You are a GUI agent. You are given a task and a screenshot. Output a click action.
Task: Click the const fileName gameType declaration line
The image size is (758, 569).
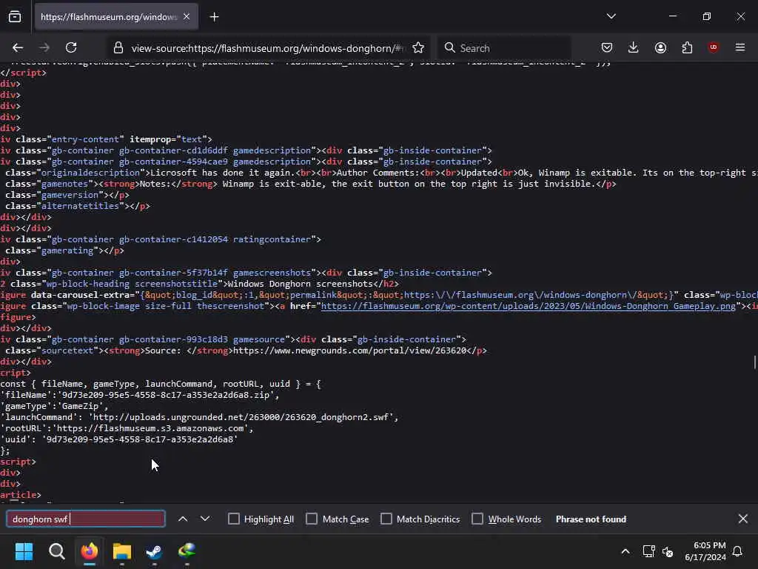click(x=161, y=384)
